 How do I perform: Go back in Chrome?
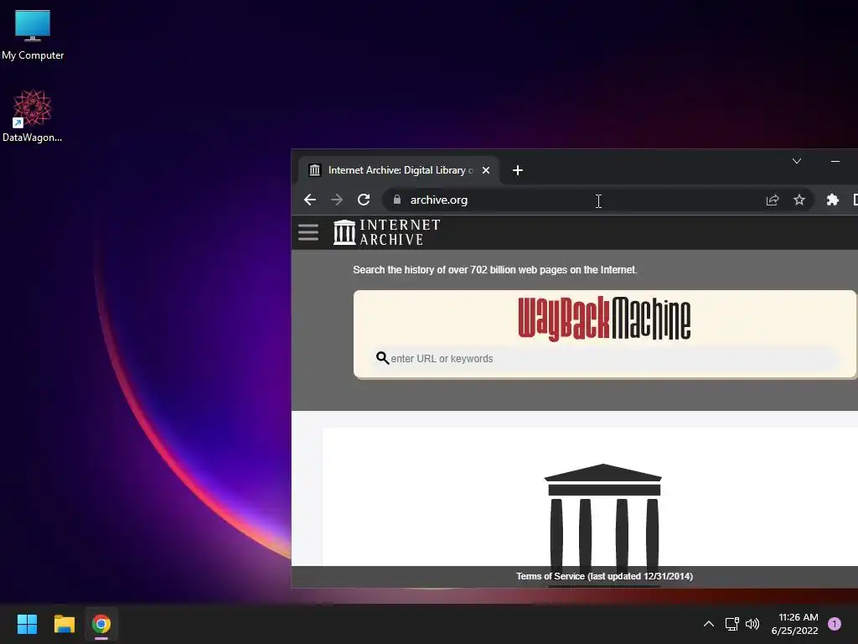310,200
